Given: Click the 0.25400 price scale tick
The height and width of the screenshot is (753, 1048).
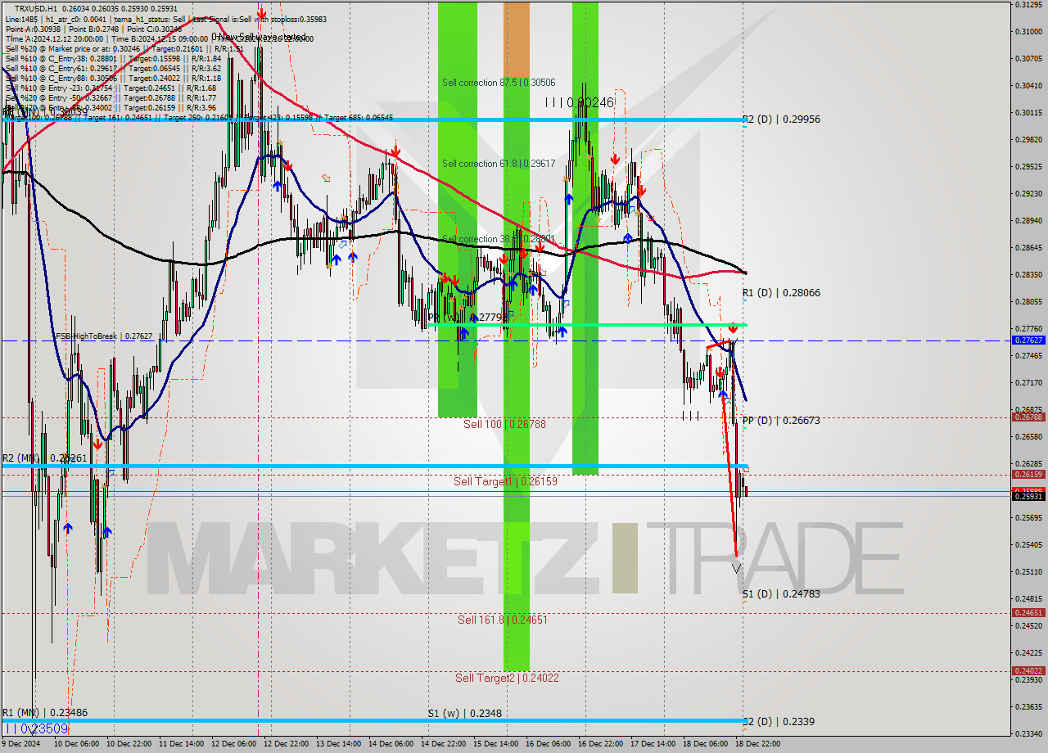Looking at the screenshot, I should point(1028,544).
